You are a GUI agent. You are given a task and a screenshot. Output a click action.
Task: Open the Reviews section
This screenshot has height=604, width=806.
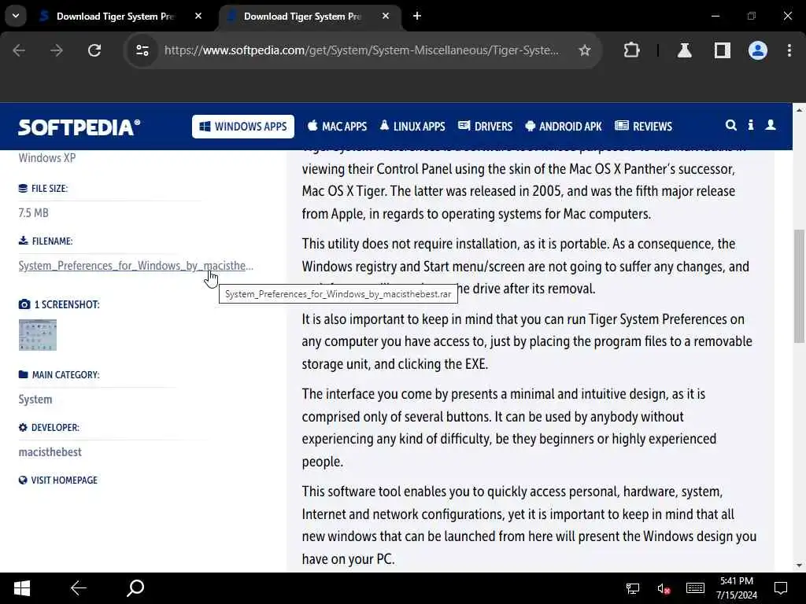644,127
